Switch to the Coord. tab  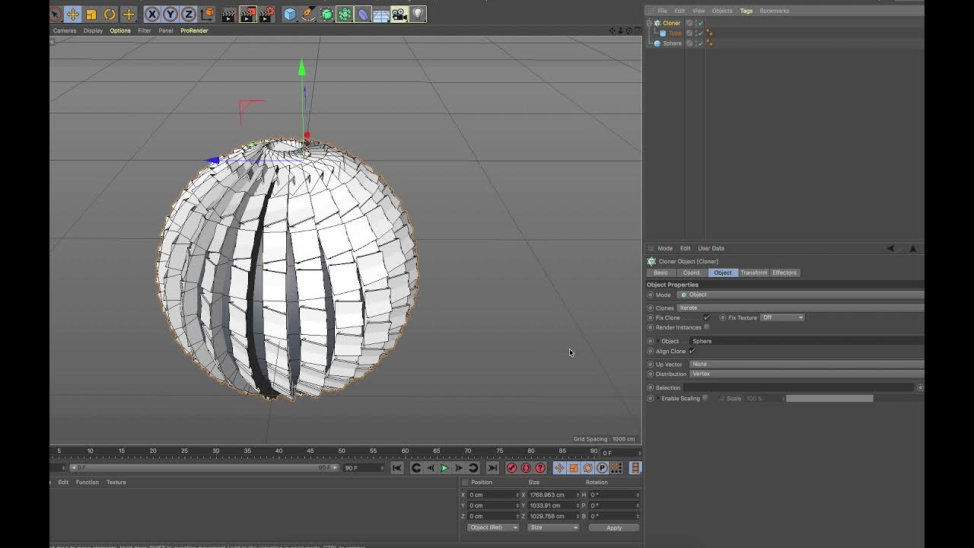coord(692,272)
